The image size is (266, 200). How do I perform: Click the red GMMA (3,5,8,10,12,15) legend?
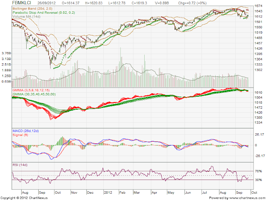pyautogui.click(x=31, y=90)
